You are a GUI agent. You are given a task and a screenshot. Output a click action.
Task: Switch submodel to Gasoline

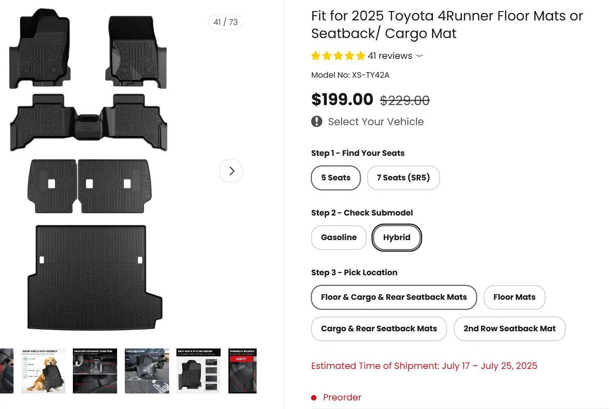tap(339, 237)
